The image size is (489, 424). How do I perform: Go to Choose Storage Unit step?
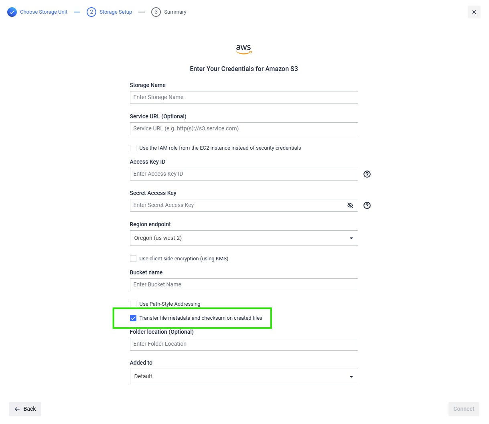[44, 12]
